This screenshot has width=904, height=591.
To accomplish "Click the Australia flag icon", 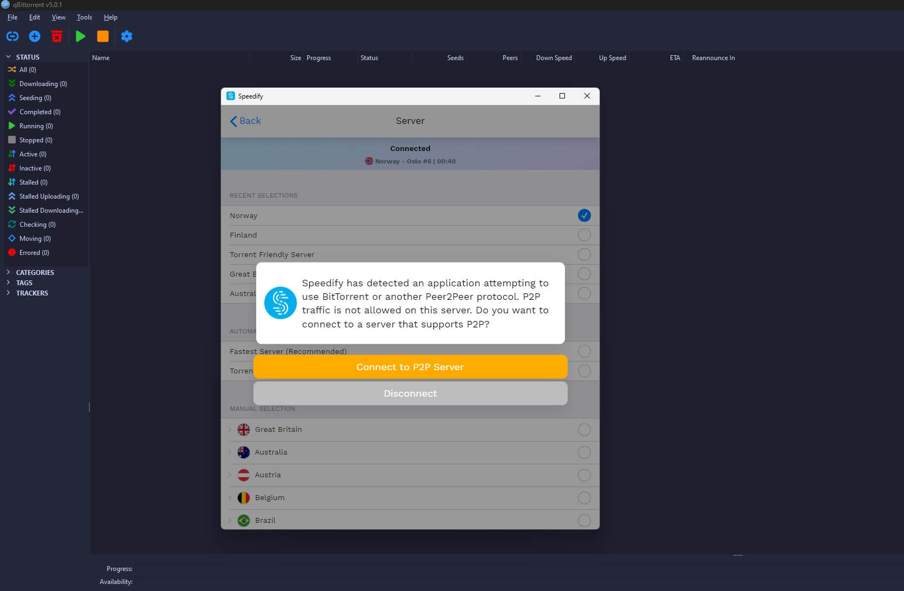I will (x=244, y=452).
